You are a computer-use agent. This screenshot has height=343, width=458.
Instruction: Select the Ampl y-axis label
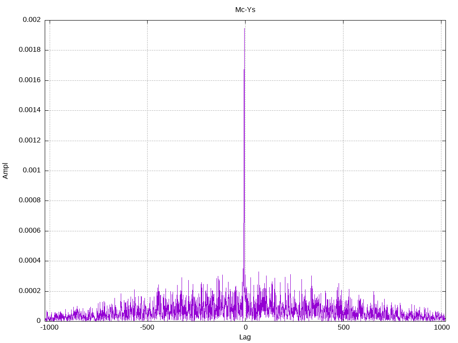6,171
